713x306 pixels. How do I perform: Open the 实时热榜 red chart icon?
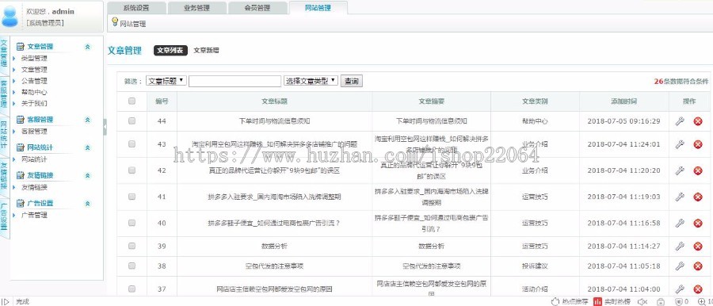pos(597,301)
